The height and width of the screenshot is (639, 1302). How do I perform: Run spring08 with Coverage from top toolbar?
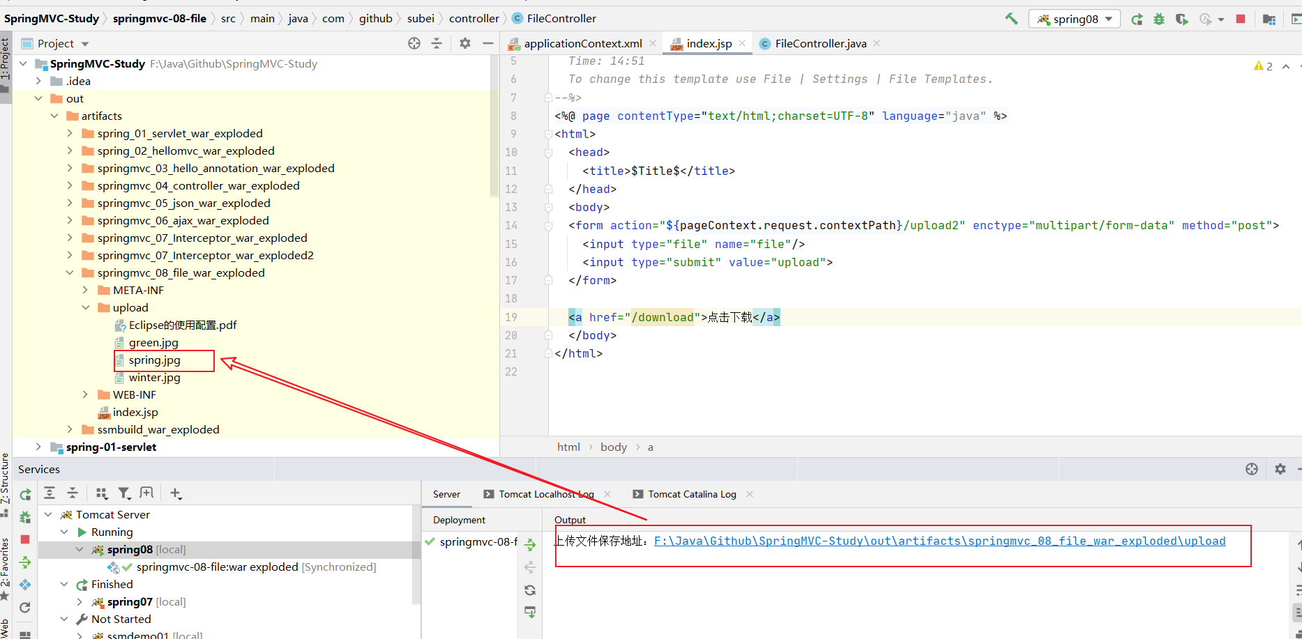[1181, 19]
